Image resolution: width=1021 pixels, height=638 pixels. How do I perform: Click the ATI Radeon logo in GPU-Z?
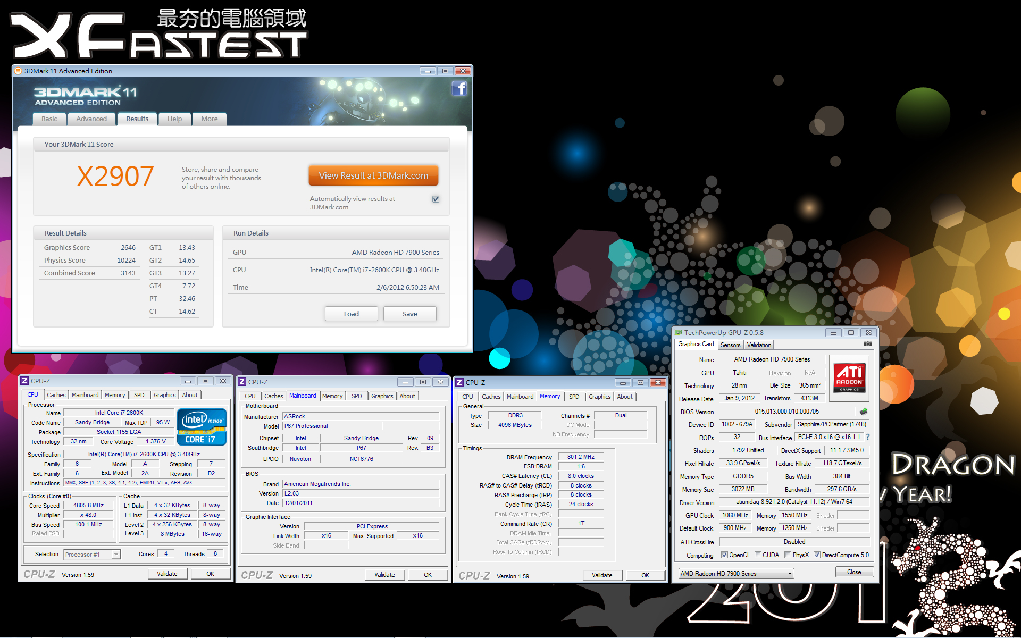[849, 377]
